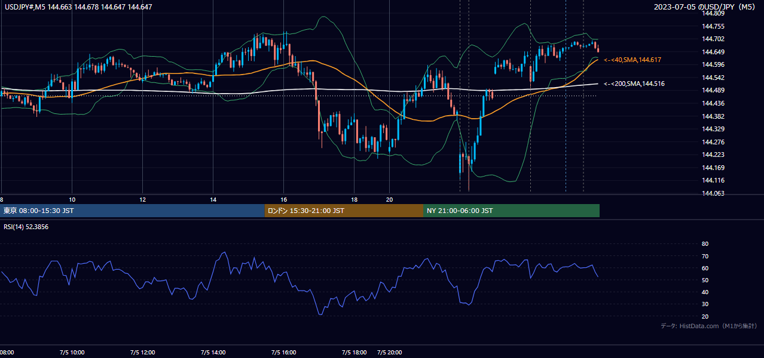Click the RSI scale value 30
Viewport: 764px width, 358px height.
[705, 304]
